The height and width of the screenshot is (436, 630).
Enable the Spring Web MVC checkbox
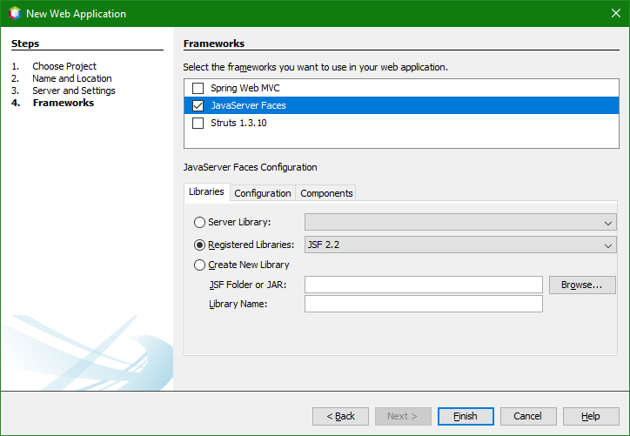[198, 88]
